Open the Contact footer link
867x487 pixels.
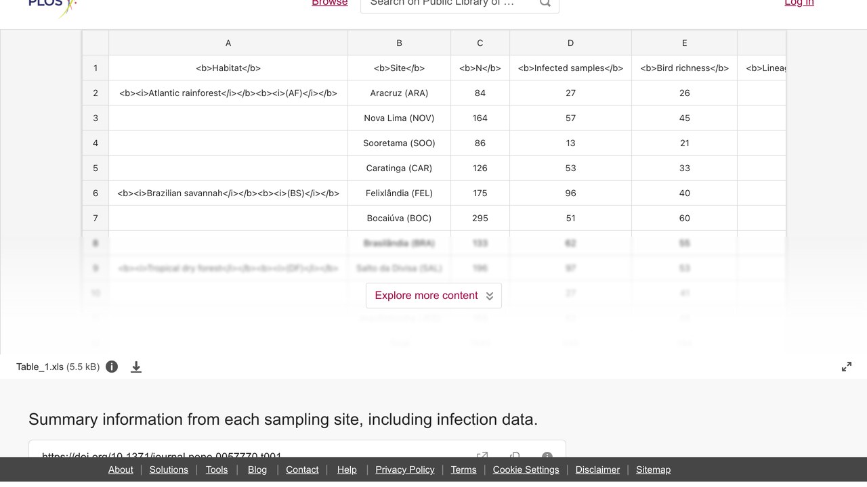[x=302, y=469]
